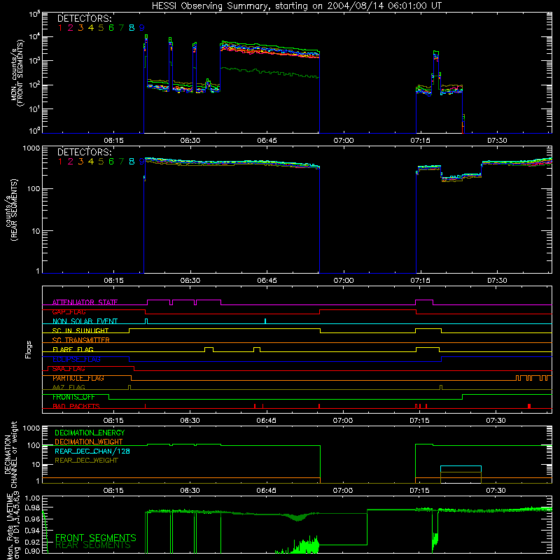Click green detector 6 in the front segments legend
Image resolution: width=560 pixels, height=560 pixels.
click(111, 28)
